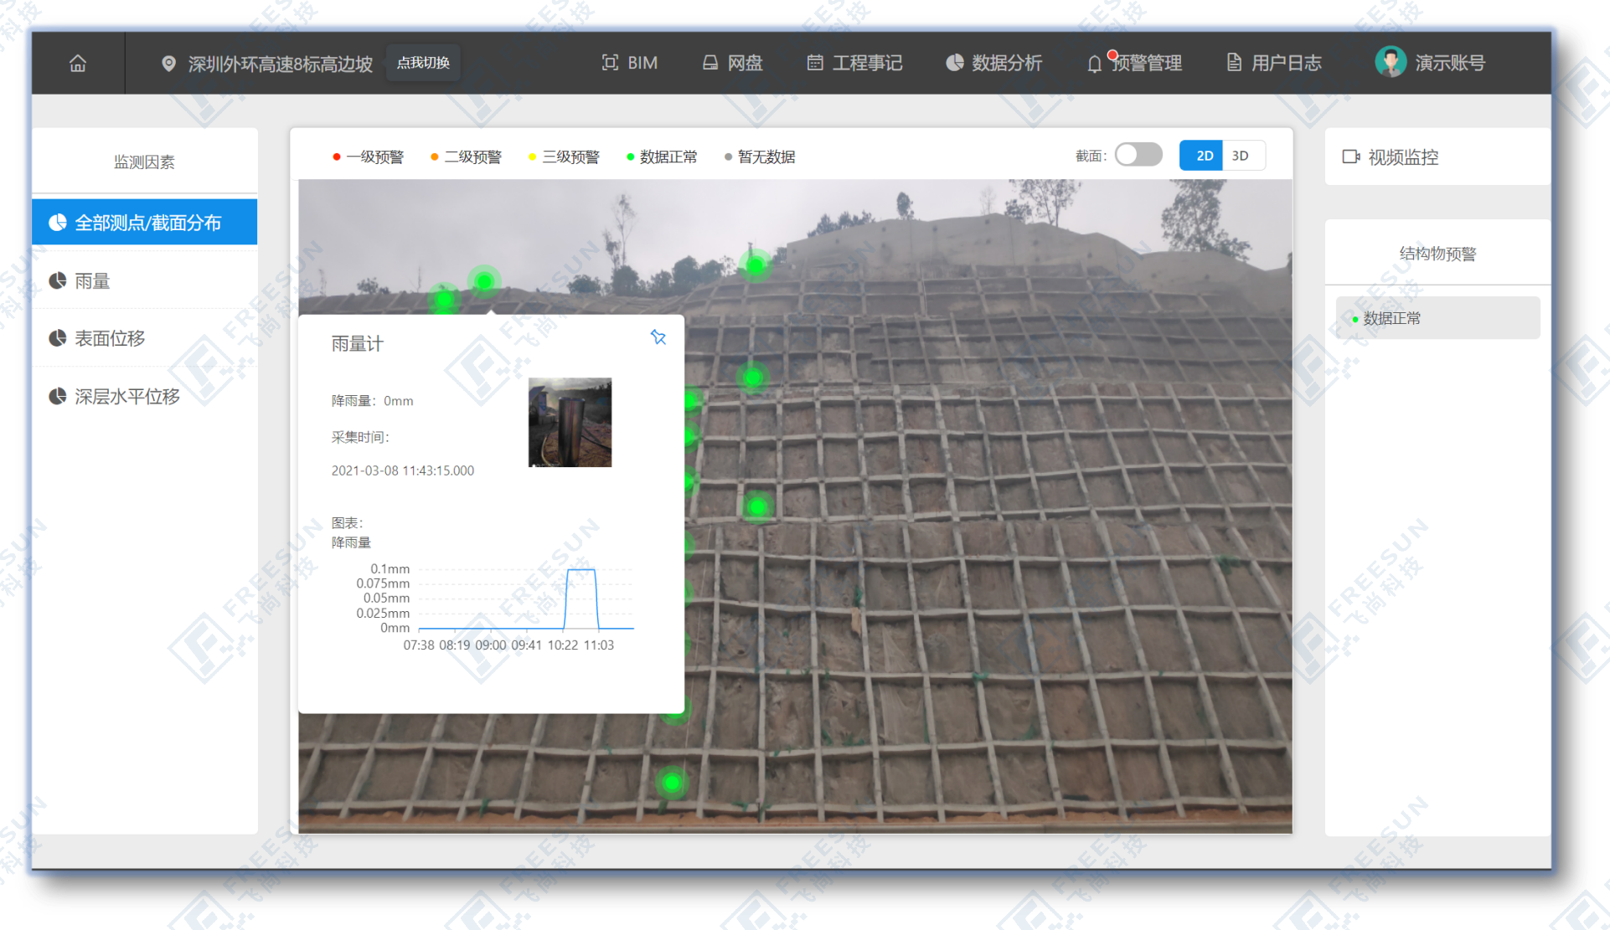Open the 网盘 menu
The height and width of the screenshot is (930, 1610).
tap(732, 63)
